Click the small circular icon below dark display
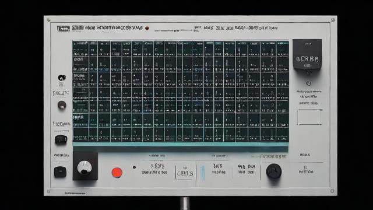This screenshot has height=210, width=373. (308, 83)
